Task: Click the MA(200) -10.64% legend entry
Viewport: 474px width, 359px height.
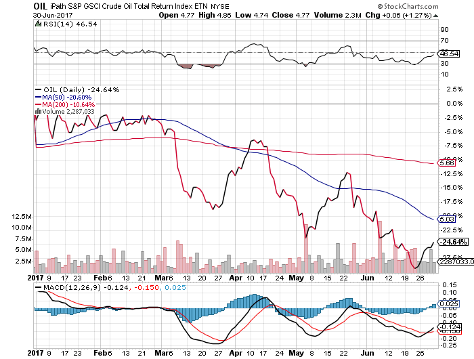Action: click(x=68, y=104)
